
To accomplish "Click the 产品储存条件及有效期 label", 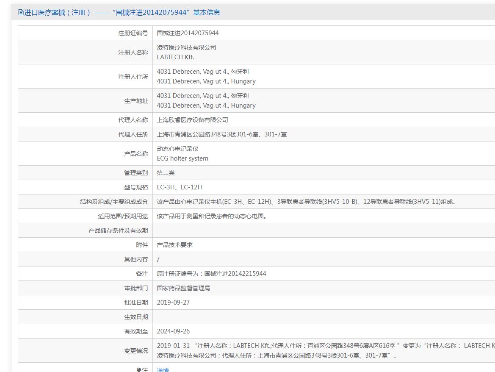I will tap(118, 230).
